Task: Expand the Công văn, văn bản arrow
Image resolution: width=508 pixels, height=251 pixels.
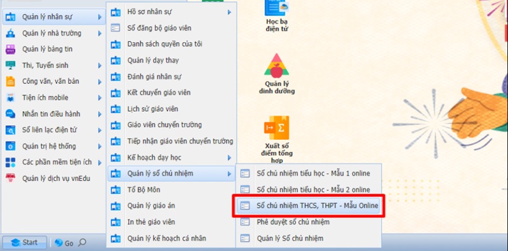Action: 100,82
